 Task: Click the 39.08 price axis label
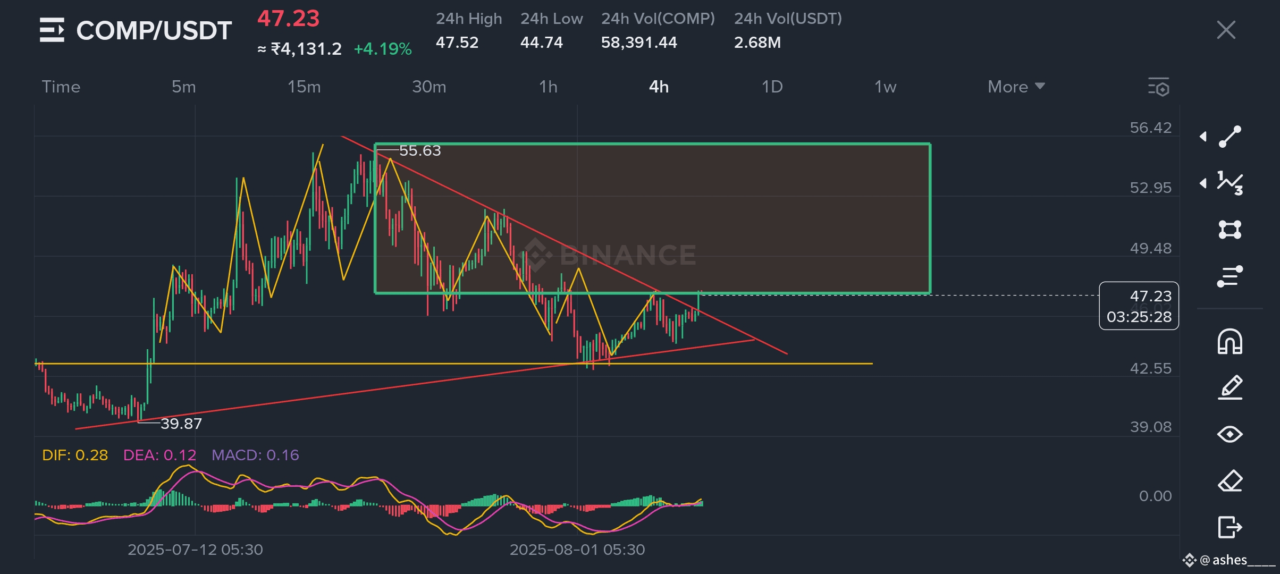[x=1150, y=427]
